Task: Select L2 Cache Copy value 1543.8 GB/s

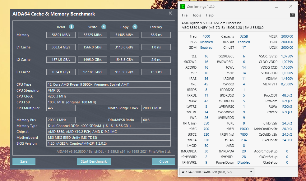Action: pos(124,60)
